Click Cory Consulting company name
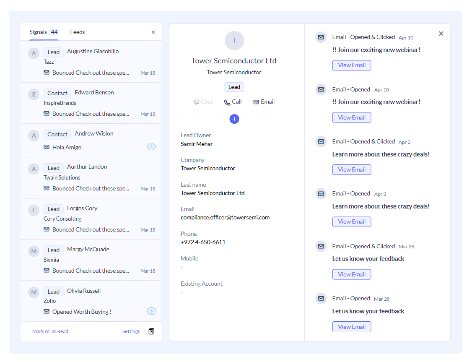 coord(62,219)
